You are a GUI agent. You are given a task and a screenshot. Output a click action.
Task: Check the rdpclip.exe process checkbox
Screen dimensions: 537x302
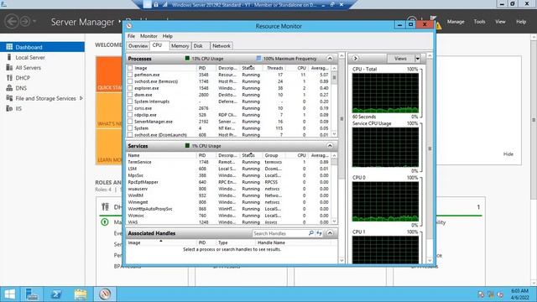coord(130,115)
